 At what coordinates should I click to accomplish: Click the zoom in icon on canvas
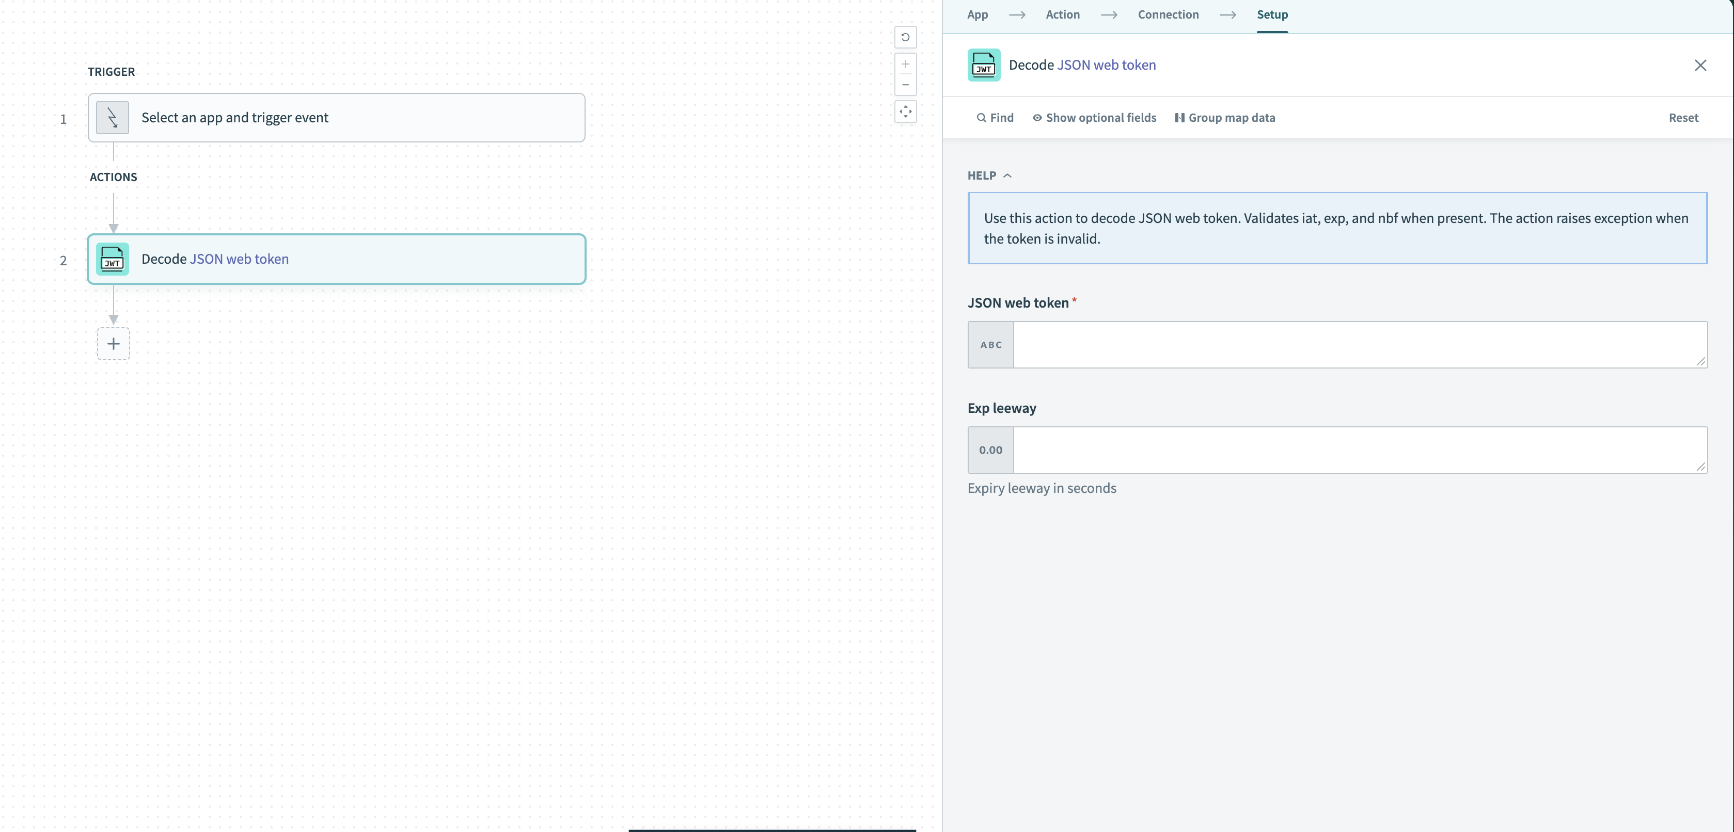[x=905, y=63]
